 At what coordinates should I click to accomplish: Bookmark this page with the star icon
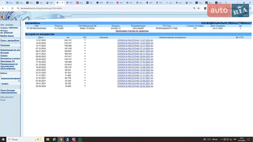pos(199,8)
